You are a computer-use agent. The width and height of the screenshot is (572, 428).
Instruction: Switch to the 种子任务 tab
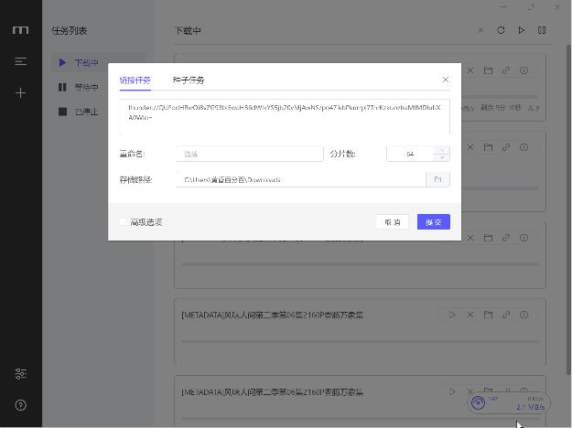click(x=189, y=80)
